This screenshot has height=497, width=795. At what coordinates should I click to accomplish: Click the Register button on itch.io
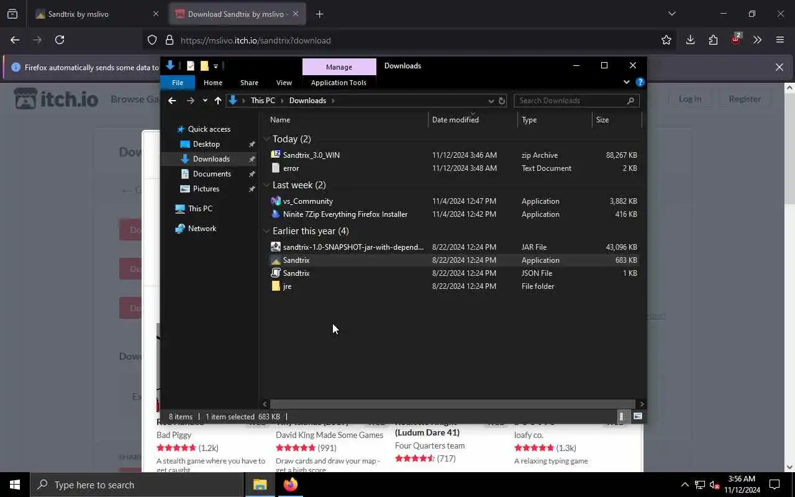(745, 99)
